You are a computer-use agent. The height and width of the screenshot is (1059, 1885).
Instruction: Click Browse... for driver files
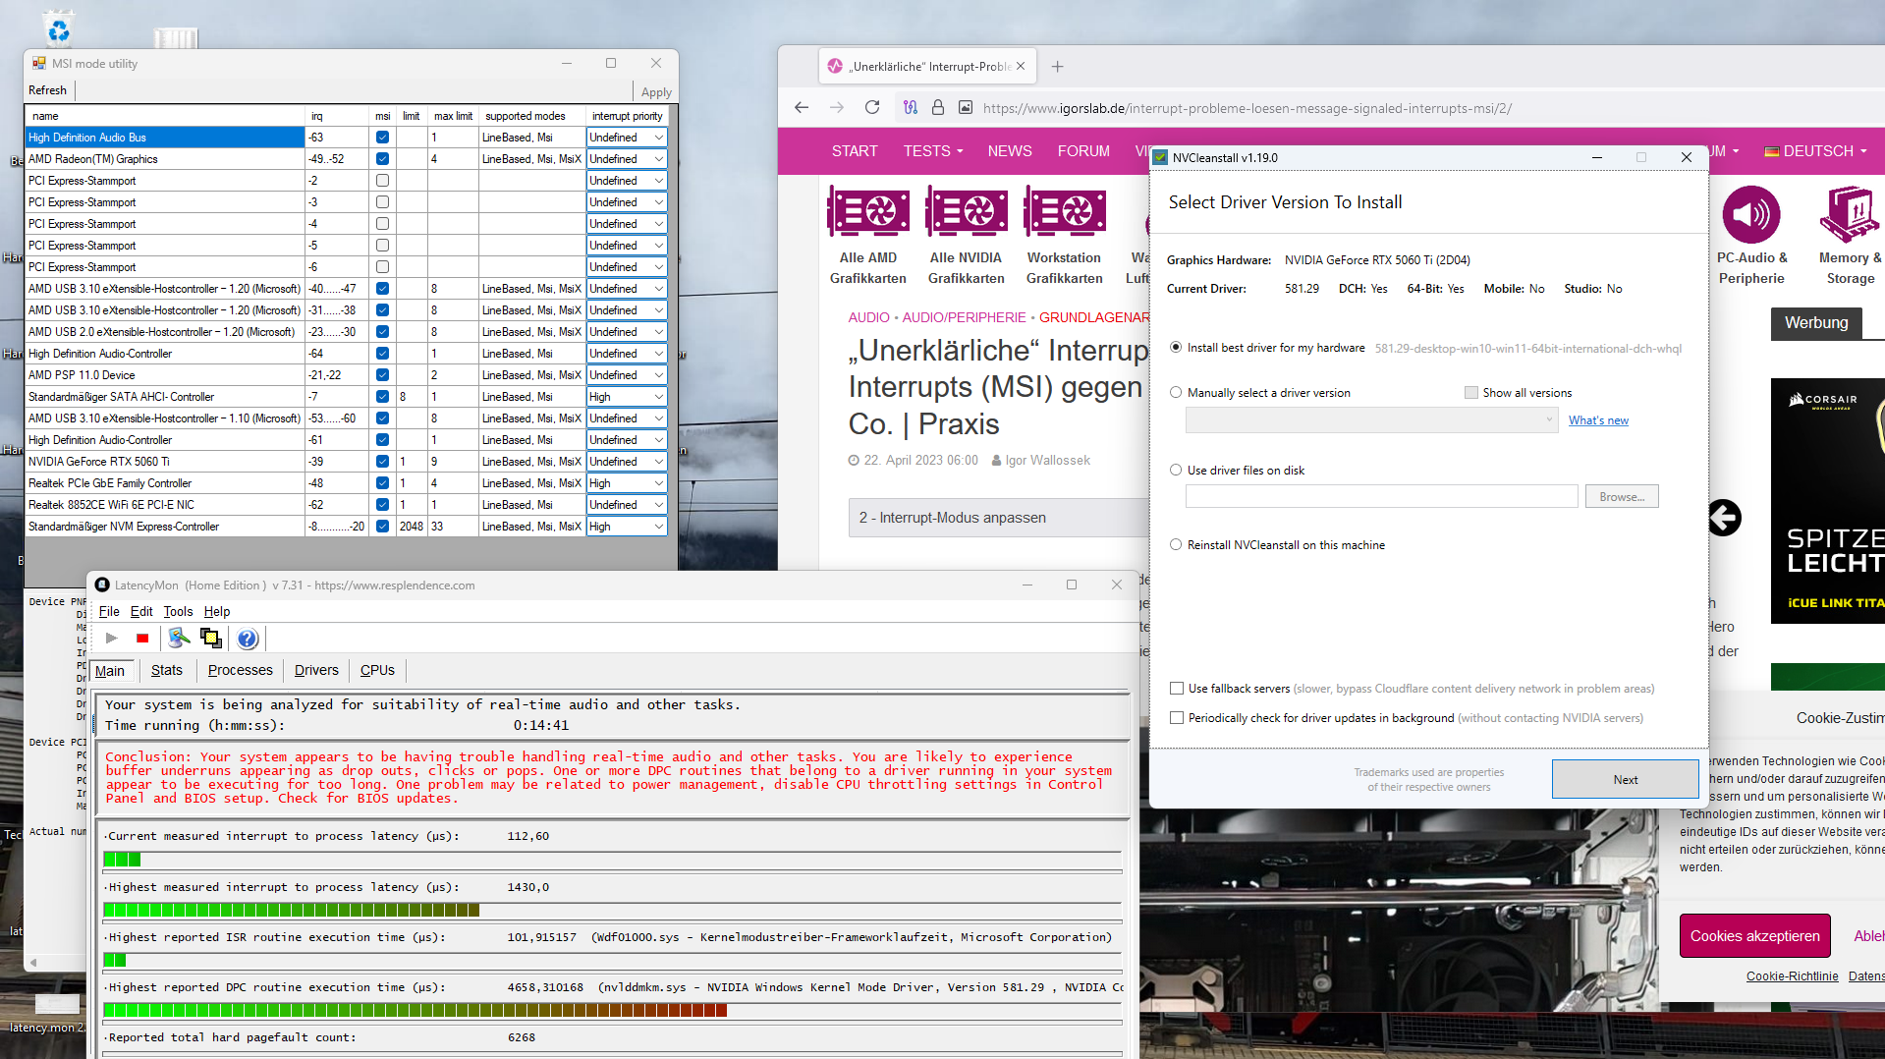(1622, 497)
